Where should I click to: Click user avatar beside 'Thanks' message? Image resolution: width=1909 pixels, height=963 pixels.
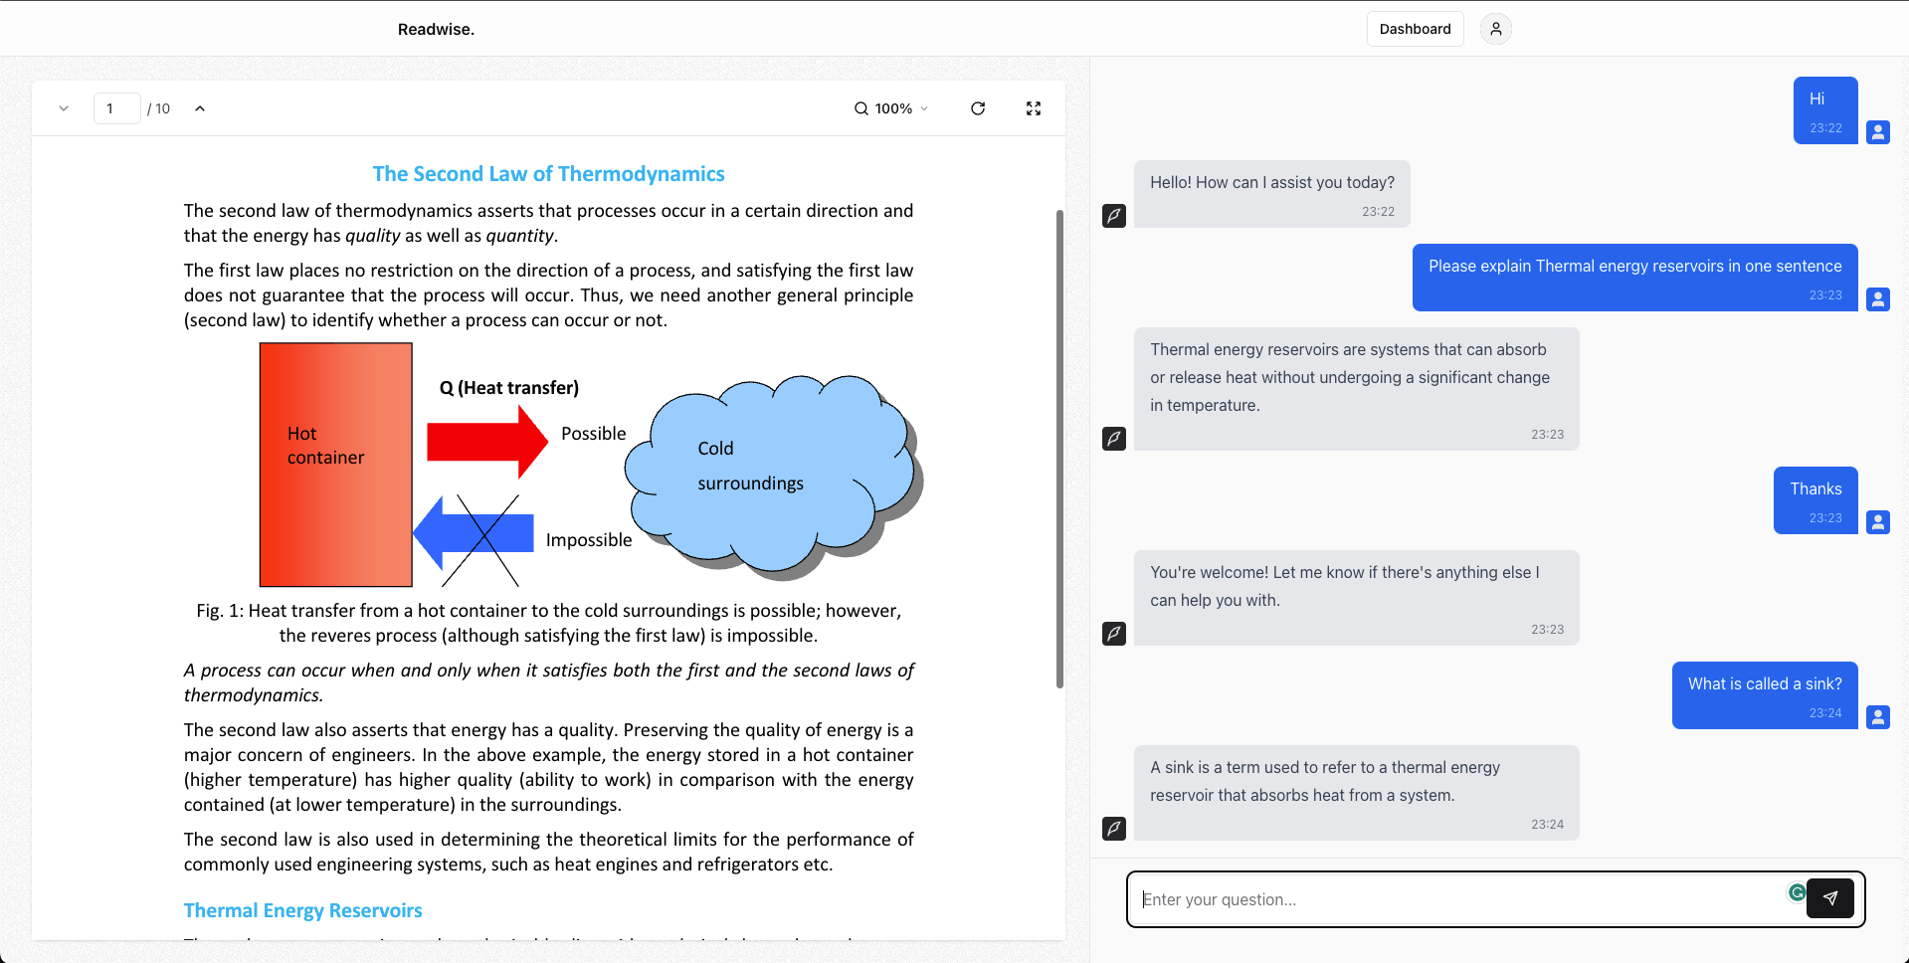click(1877, 522)
